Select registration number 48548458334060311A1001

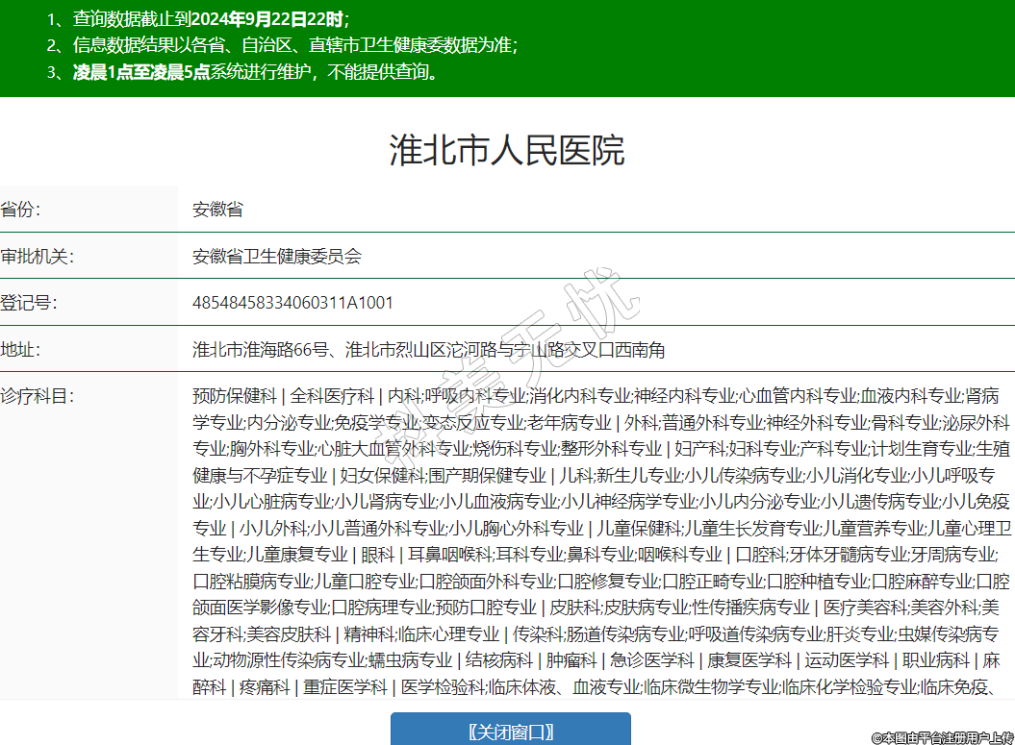(292, 303)
